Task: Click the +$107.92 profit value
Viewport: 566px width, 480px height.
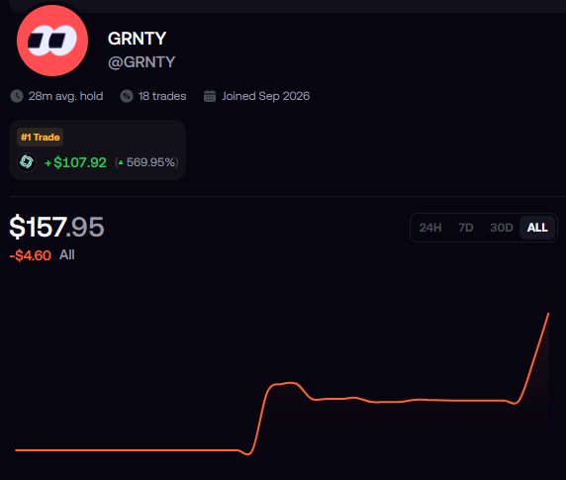Action: coord(75,162)
